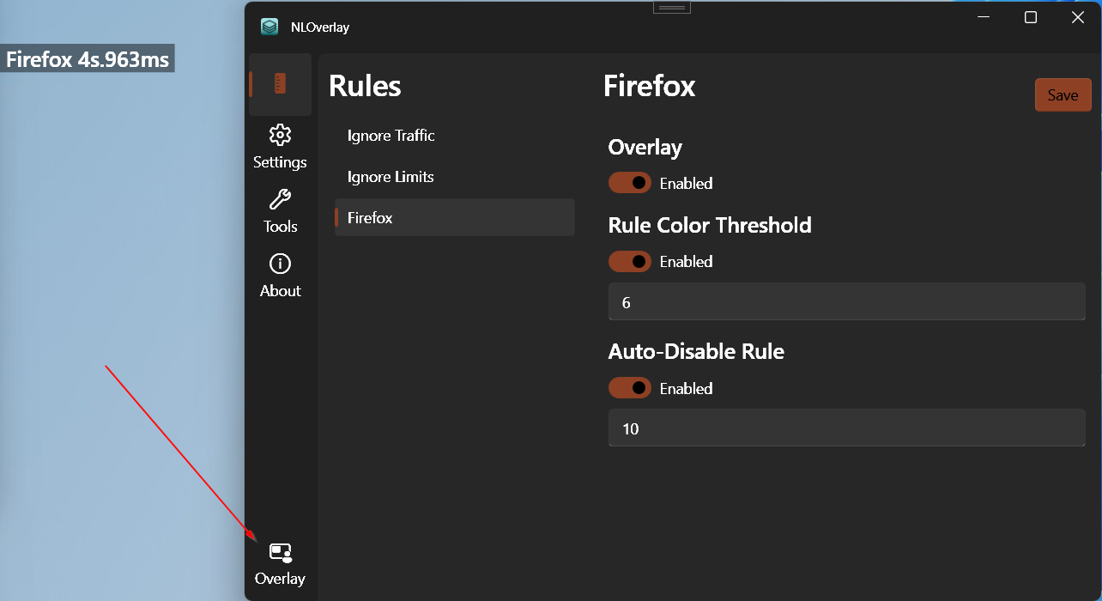Open the Rules page sidebar icon

(x=280, y=84)
